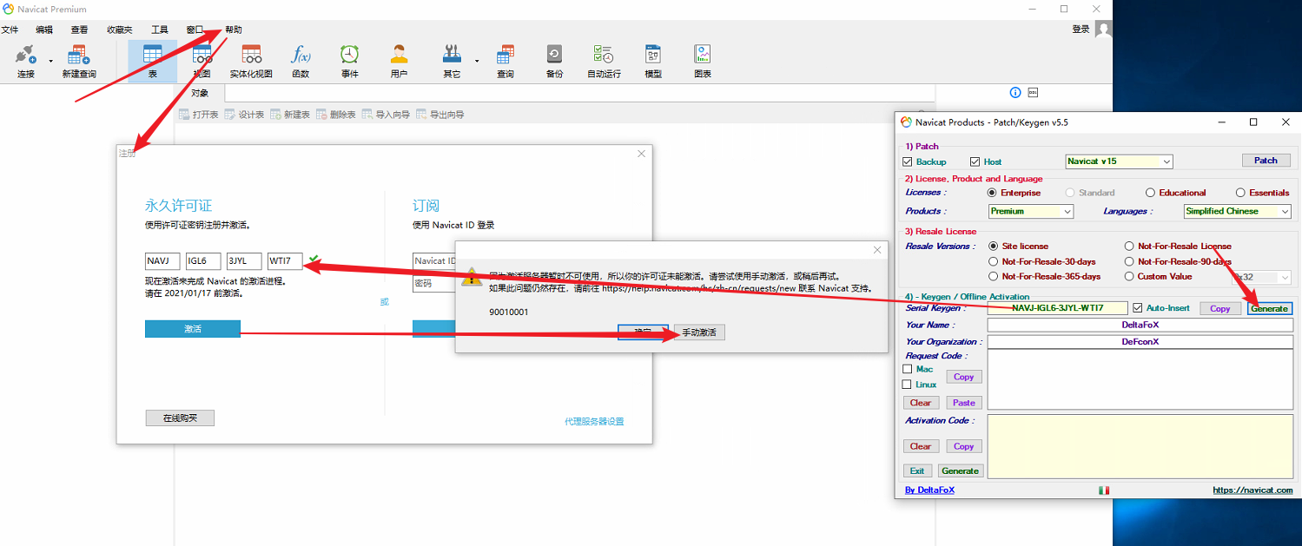Open the 代理服务器设置 link

[594, 422]
